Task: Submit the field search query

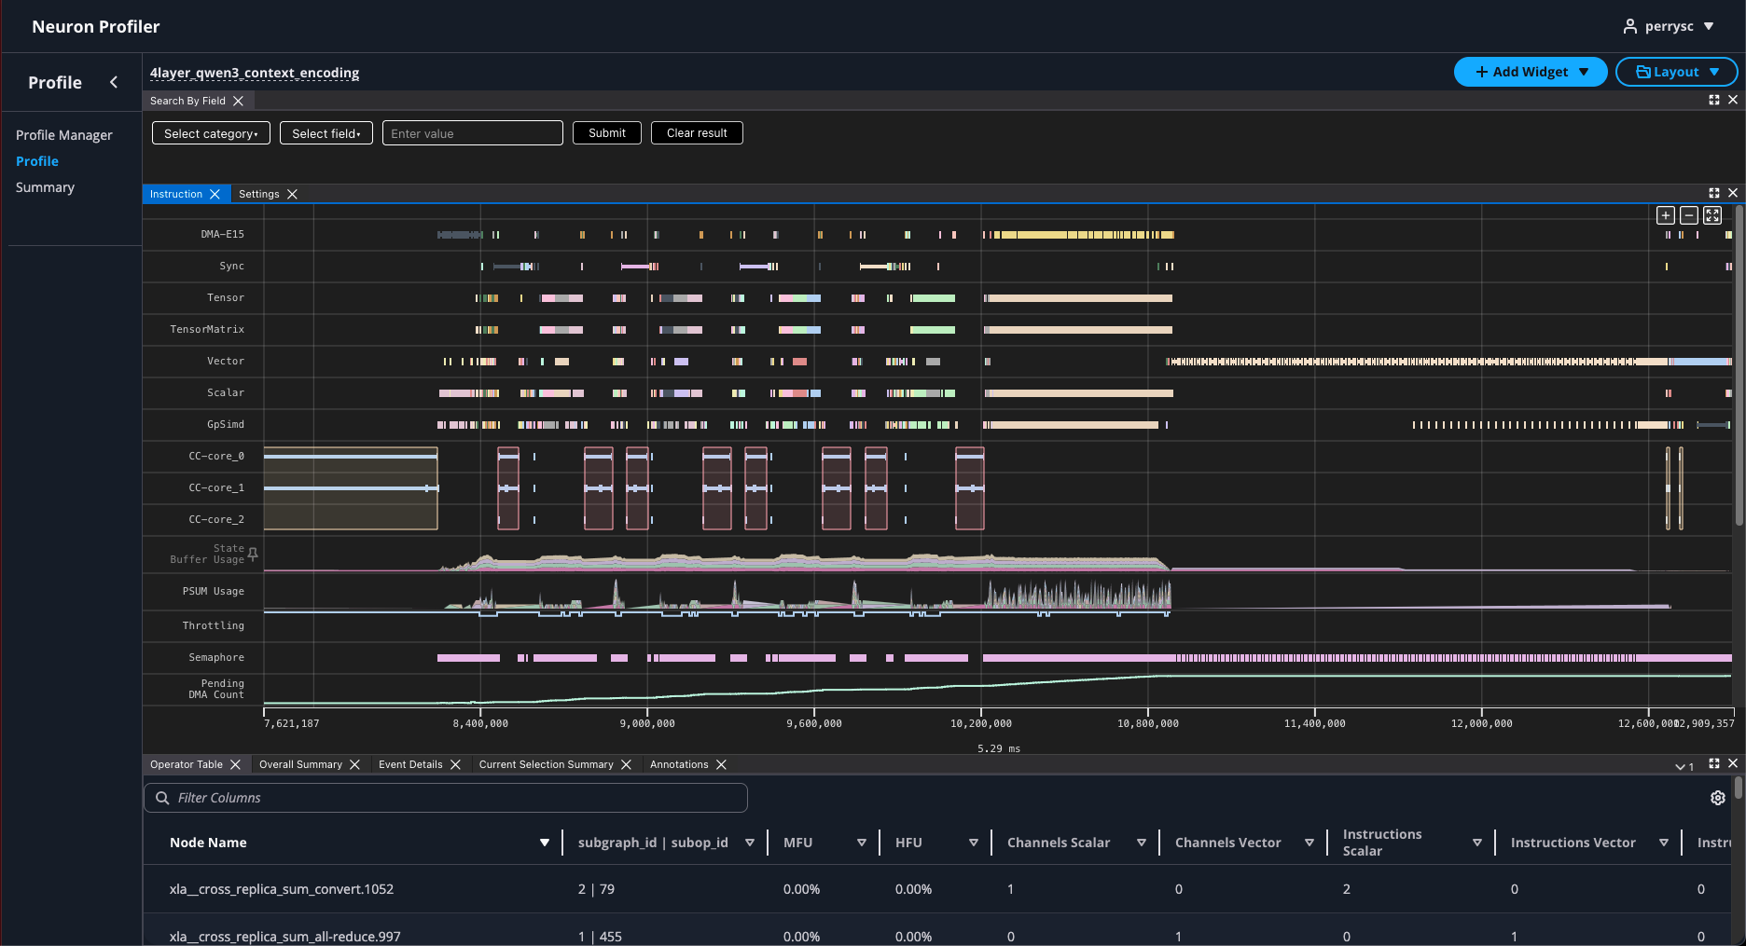Action: 606,132
